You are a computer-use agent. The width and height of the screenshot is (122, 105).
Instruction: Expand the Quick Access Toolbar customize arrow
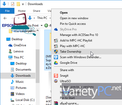[23, 4]
